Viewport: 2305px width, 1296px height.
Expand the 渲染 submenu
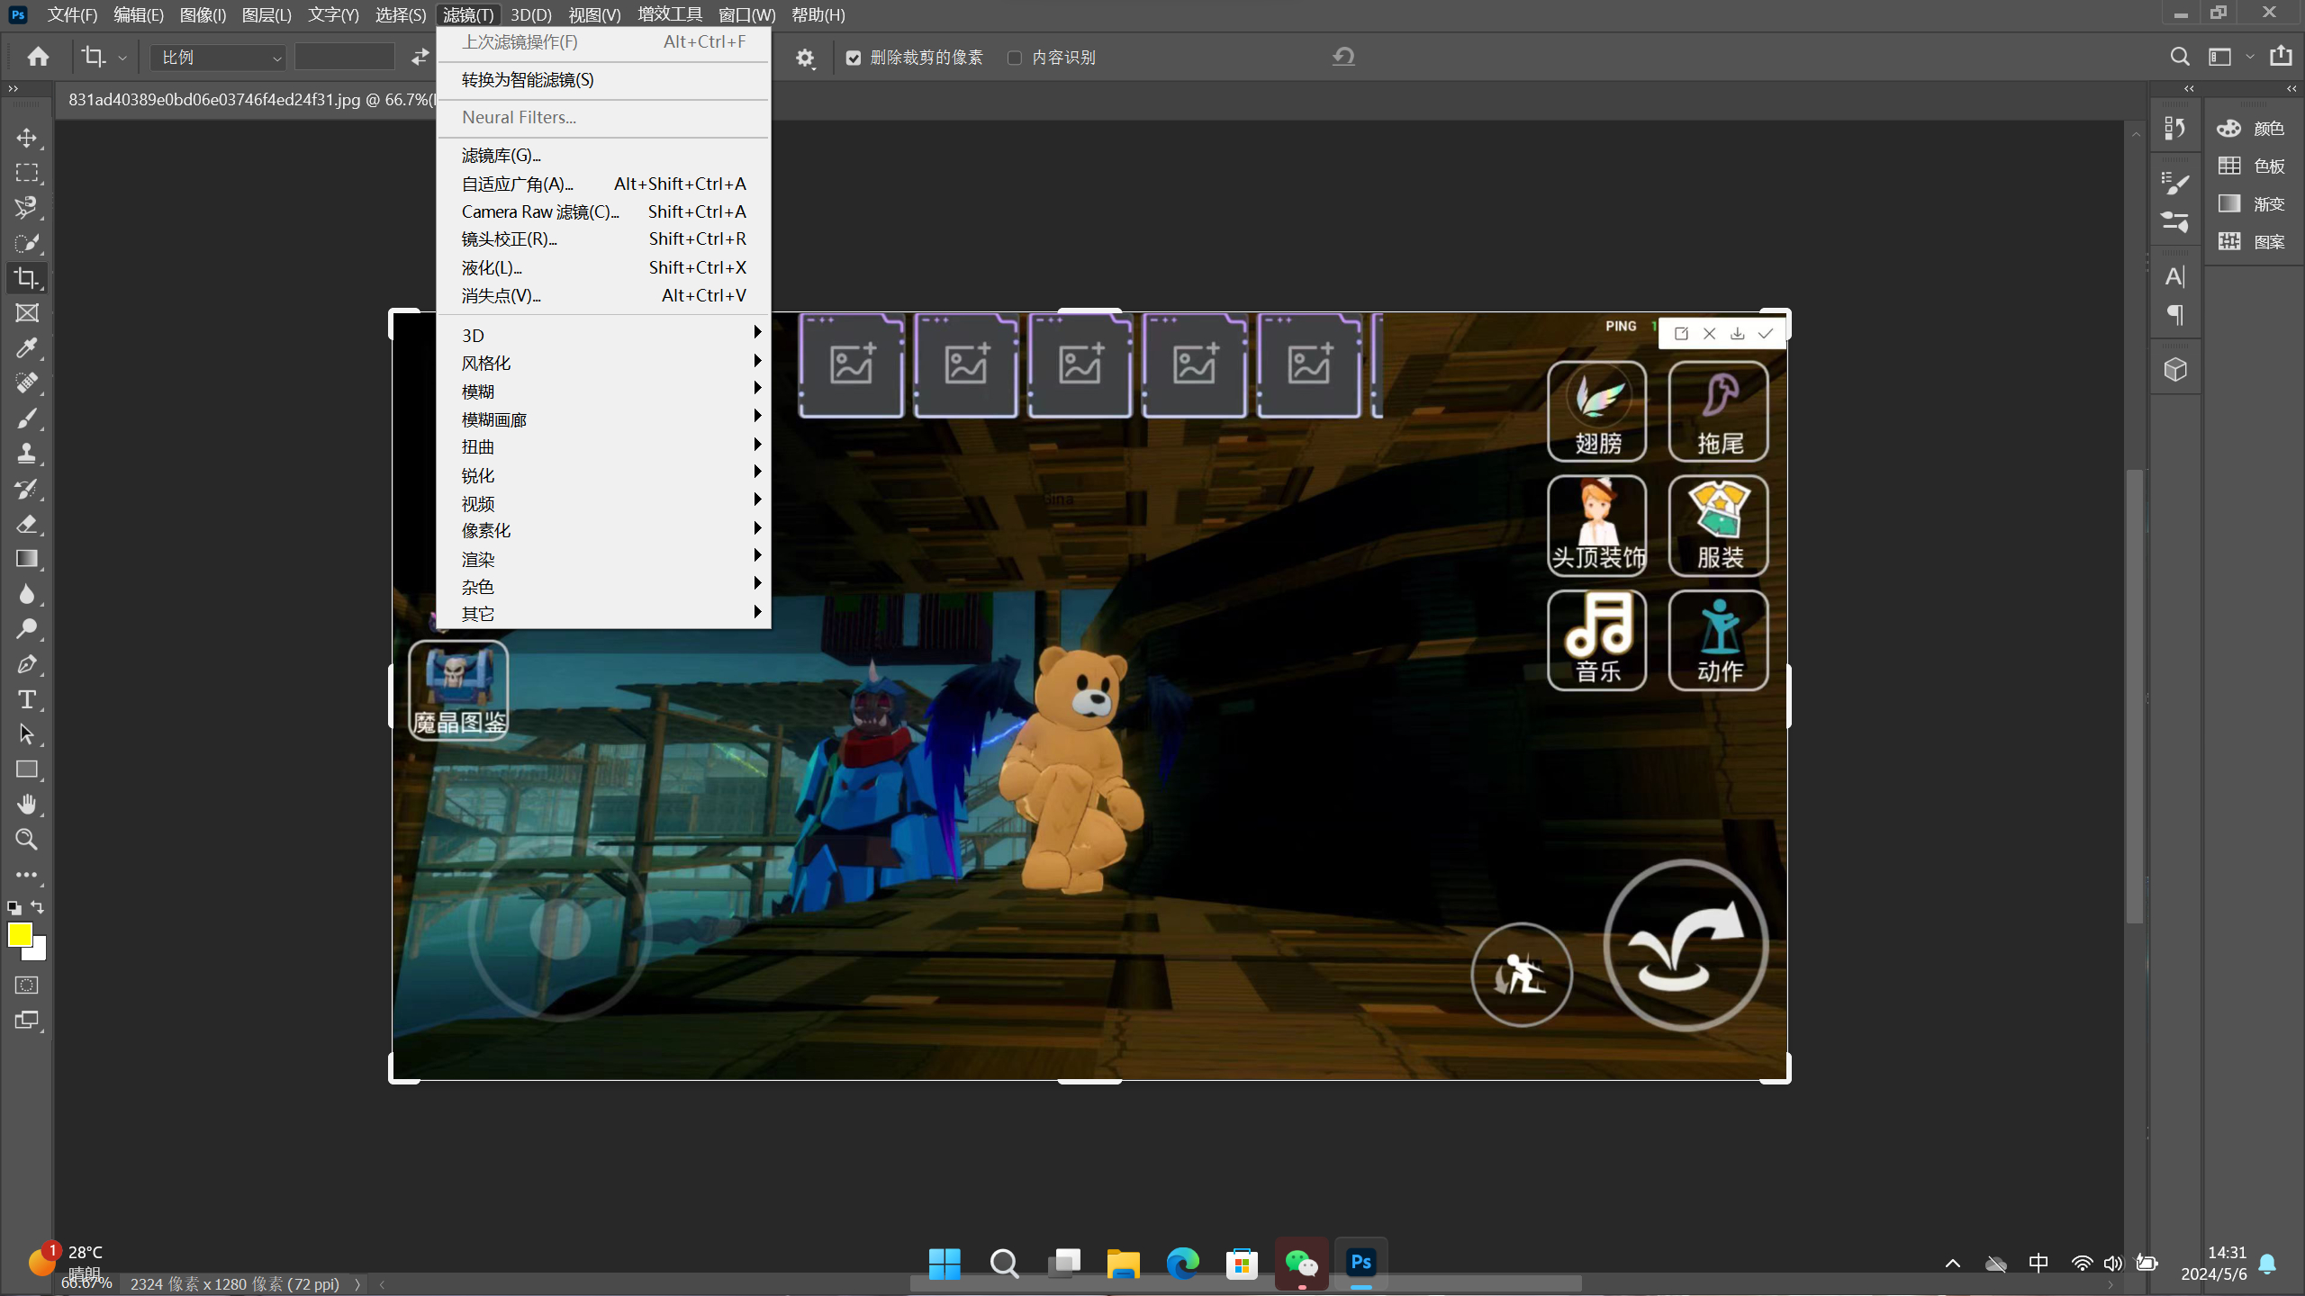pyautogui.click(x=602, y=559)
